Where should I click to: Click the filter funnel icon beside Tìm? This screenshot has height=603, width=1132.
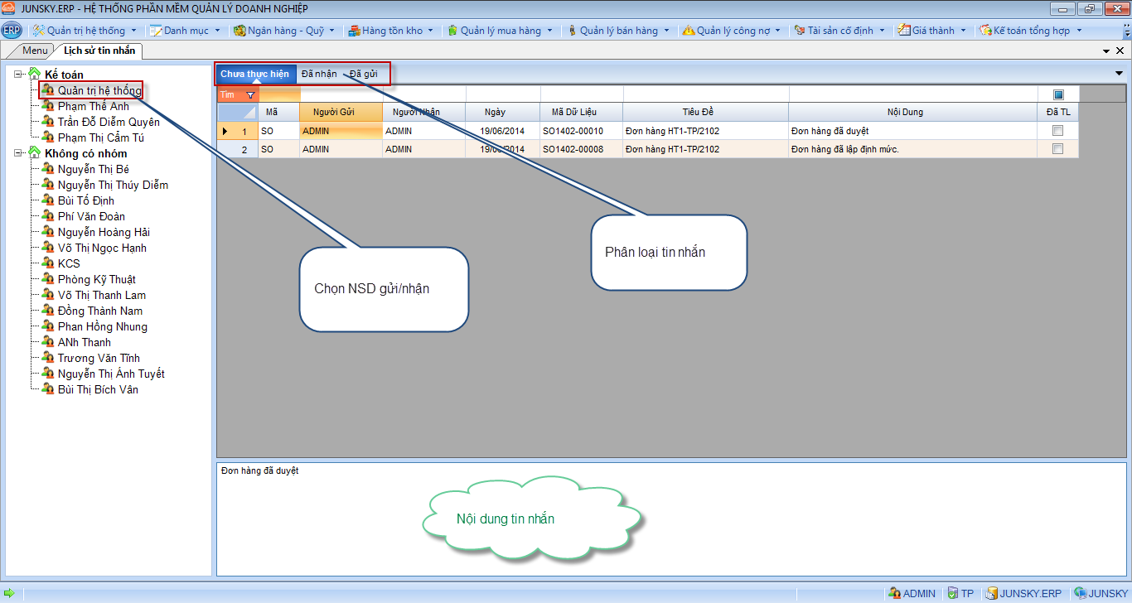point(250,95)
